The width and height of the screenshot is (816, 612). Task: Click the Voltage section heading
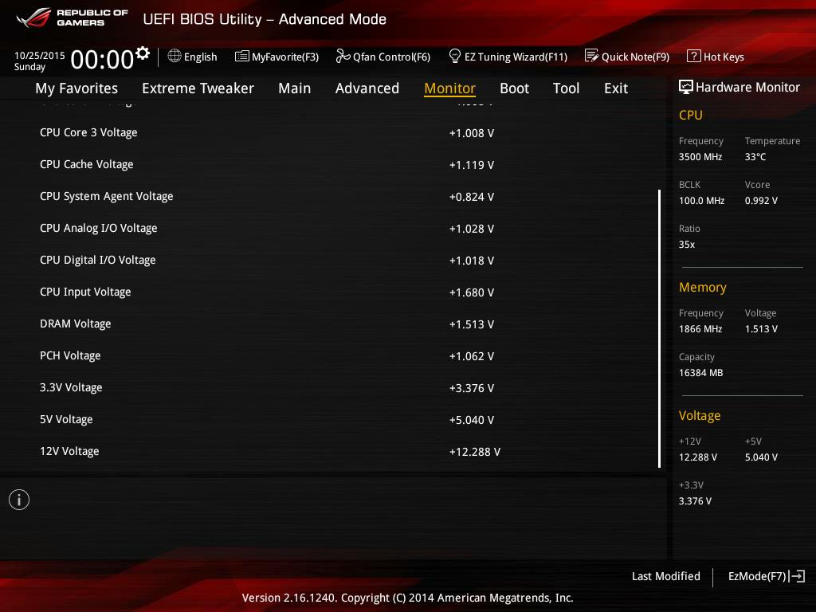(700, 416)
